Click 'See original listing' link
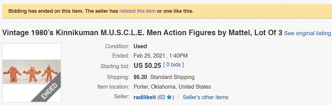 click(307, 33)
